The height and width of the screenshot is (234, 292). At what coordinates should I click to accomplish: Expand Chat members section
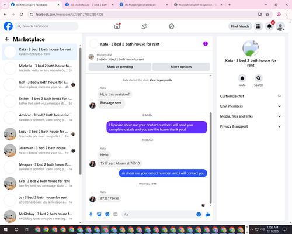point(251,106)
